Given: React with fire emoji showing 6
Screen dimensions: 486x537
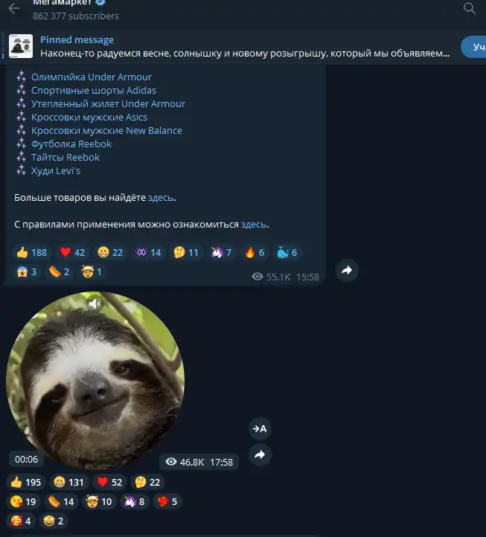Looking at the screenshot, I should coord(255,252).
